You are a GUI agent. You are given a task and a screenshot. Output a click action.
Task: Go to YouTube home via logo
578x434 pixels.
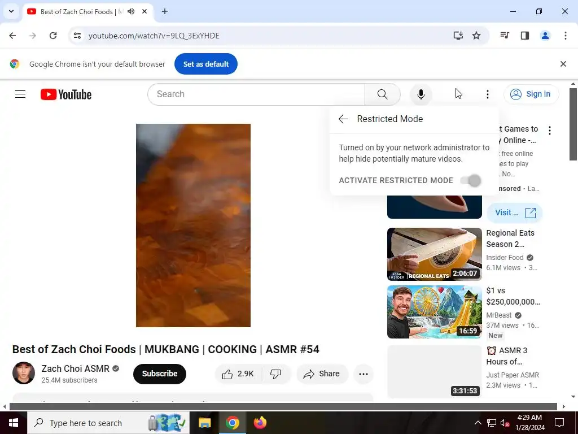(x=66, y=94)
